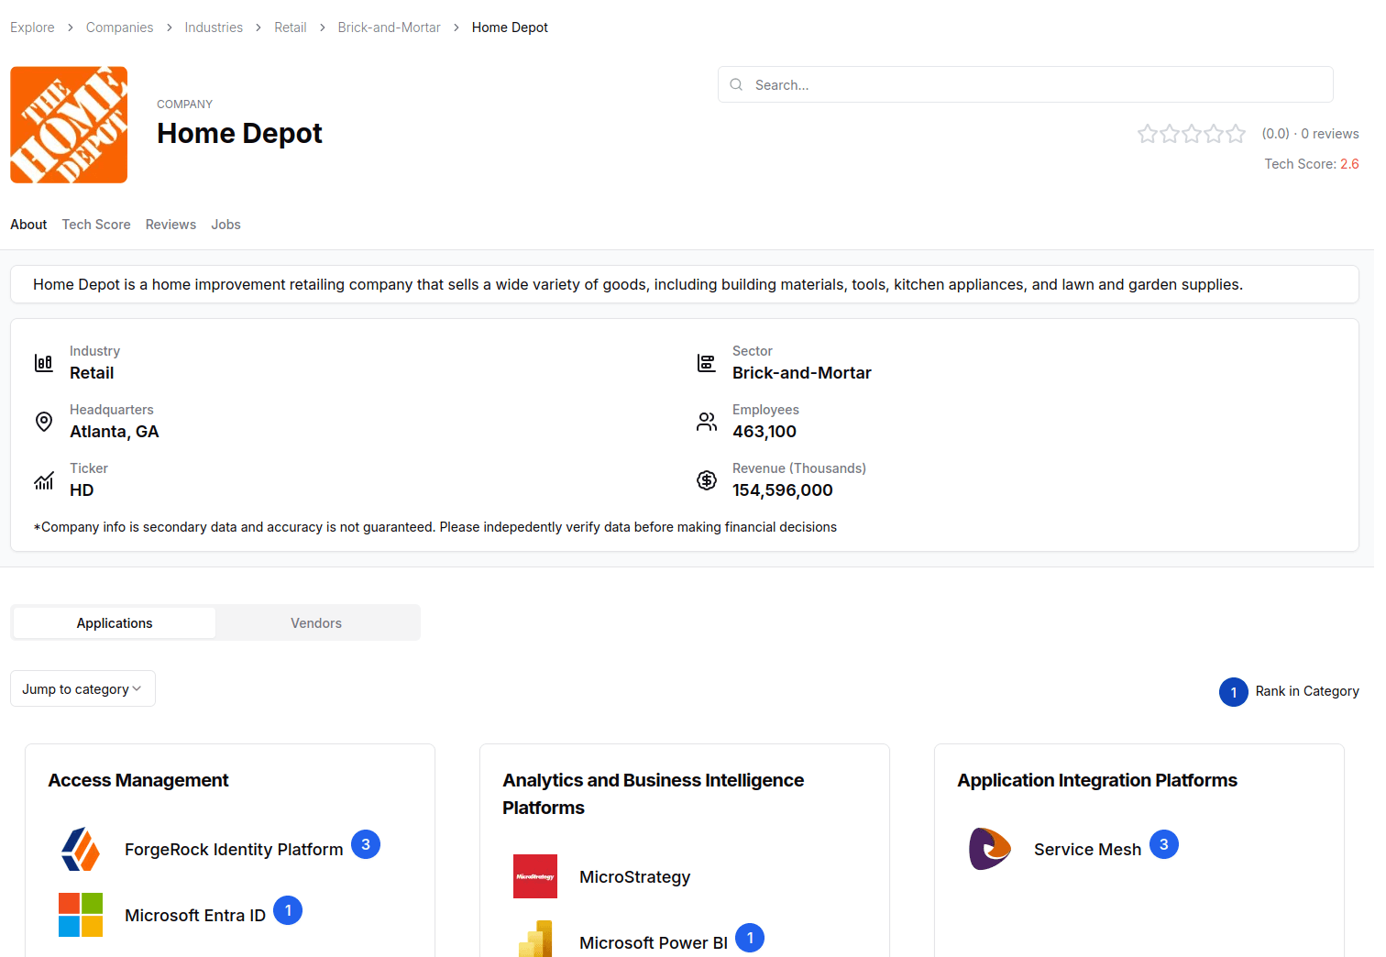1386x957 pixels.
Task: Click the company info disclaimer note
Action: [435, 527]
